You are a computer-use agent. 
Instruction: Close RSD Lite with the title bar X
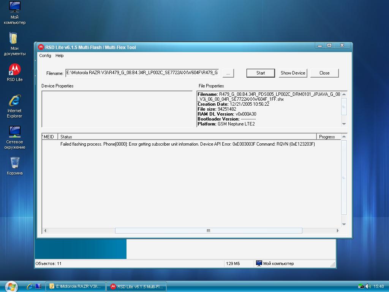[342, 46]
